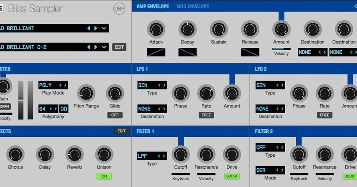This screenshot has width=357, height=187.
Task: Click EDIT in the Effects header
Action: coord(121,131)
